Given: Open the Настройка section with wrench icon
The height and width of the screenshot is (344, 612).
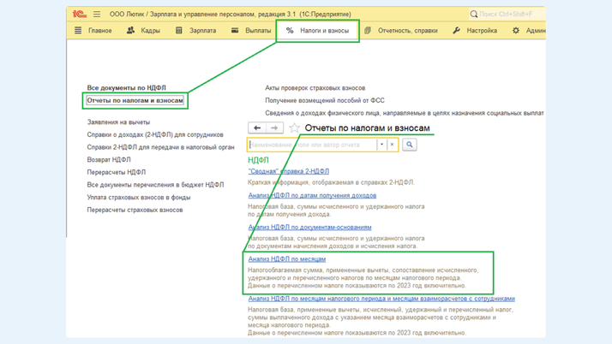Looking at the screenshot, I should pyautogui.click(x=475, y=31).
